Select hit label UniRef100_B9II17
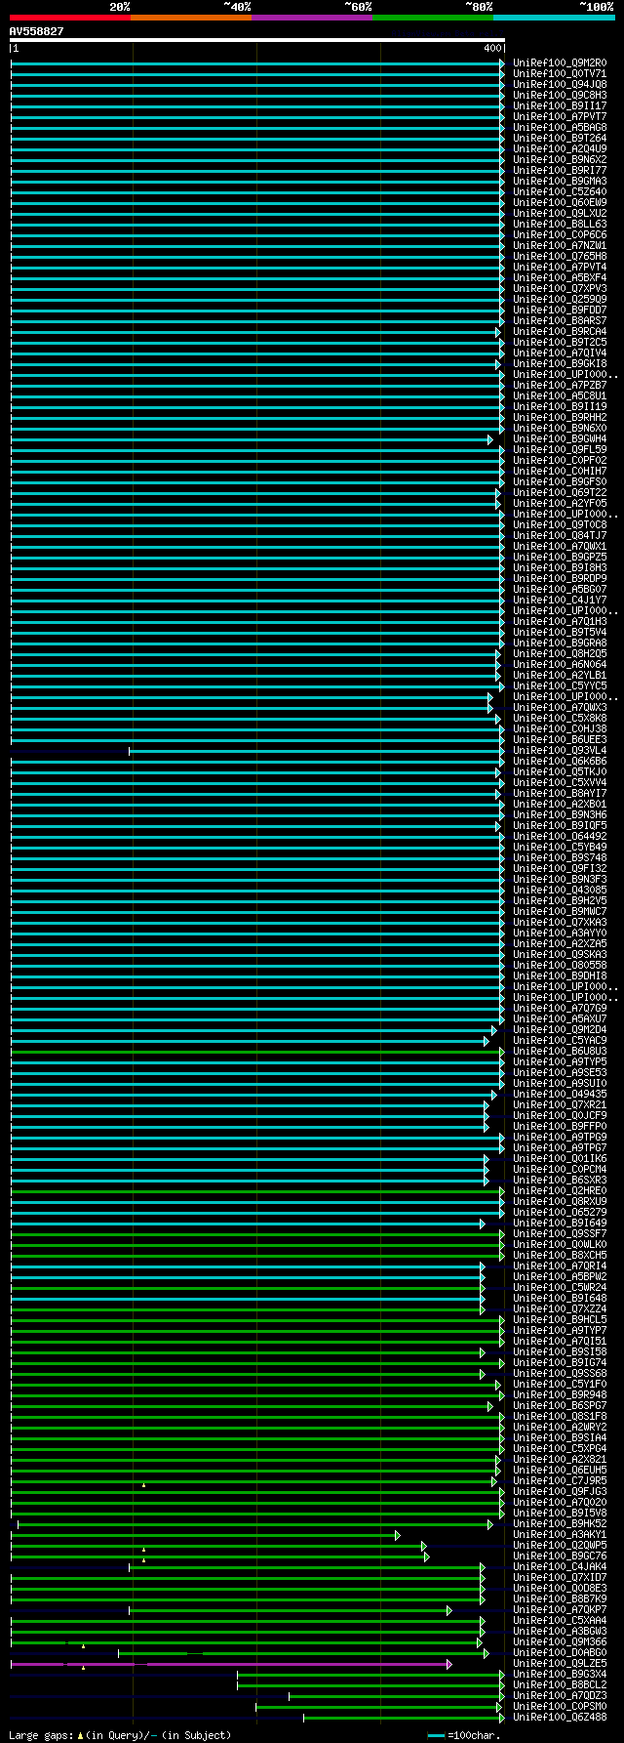This screenshot has width=624, height=1743. [560, 105]
